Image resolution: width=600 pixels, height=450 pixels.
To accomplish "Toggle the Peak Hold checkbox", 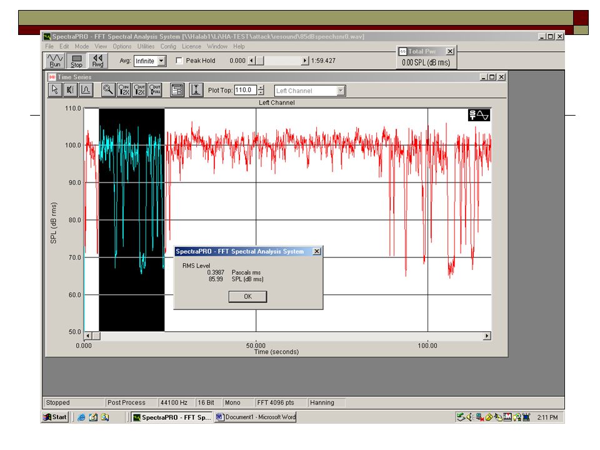I will (x=179, y=61).
